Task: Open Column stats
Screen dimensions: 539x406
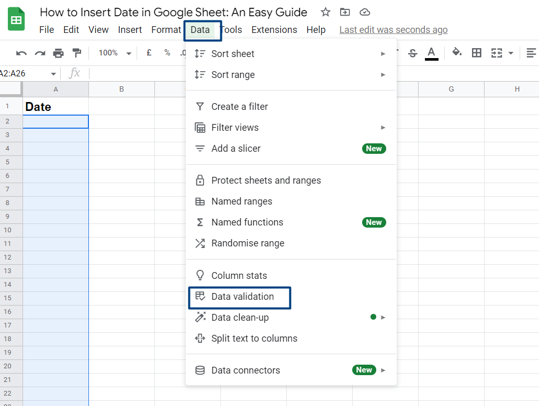Action: coord(291,276)
